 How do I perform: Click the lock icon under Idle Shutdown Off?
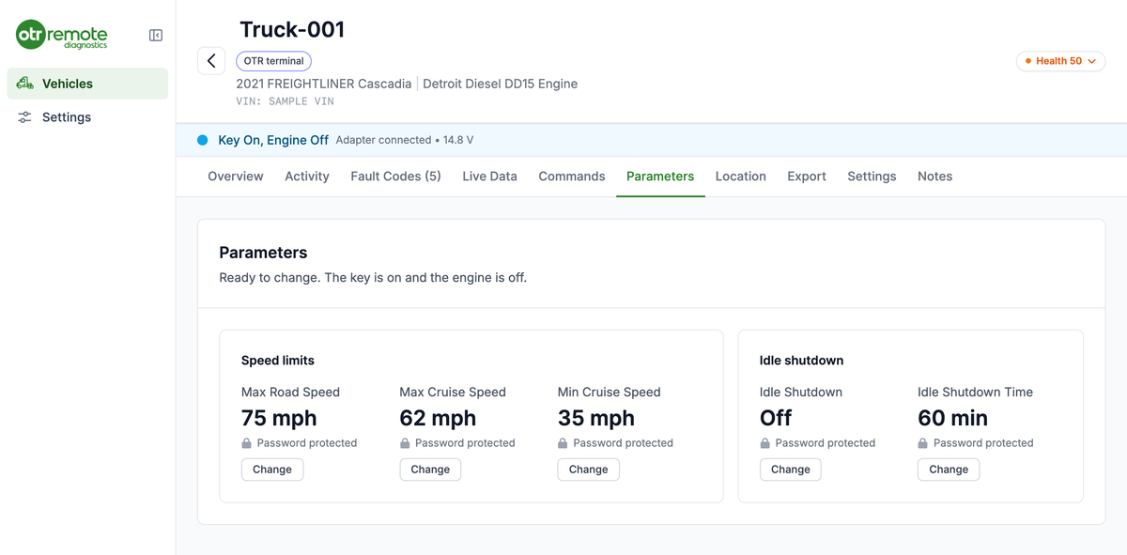pos(765,443)
